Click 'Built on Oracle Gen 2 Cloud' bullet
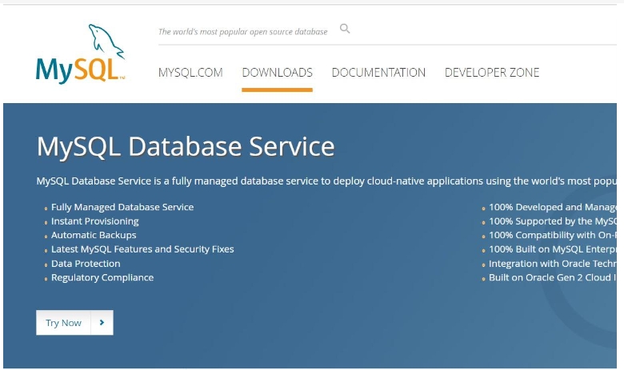Image resolution: width=624 pixels, height=370 pixels. 553,277
